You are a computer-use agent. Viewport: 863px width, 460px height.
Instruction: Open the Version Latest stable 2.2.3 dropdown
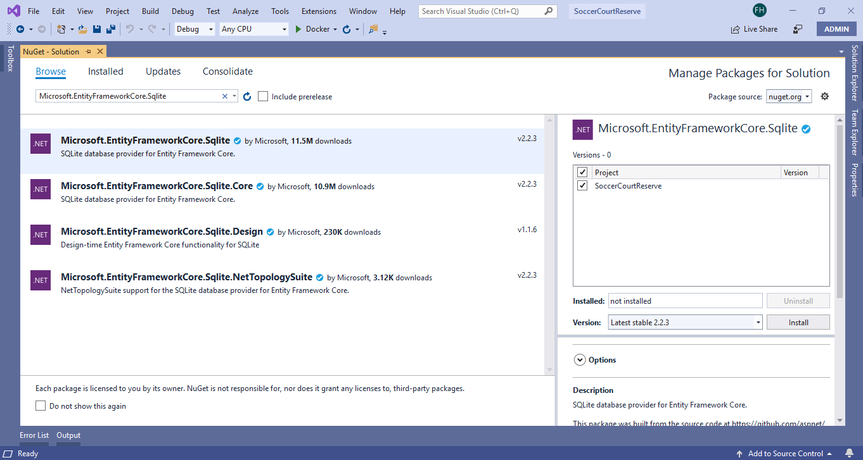tap(685, 322)
